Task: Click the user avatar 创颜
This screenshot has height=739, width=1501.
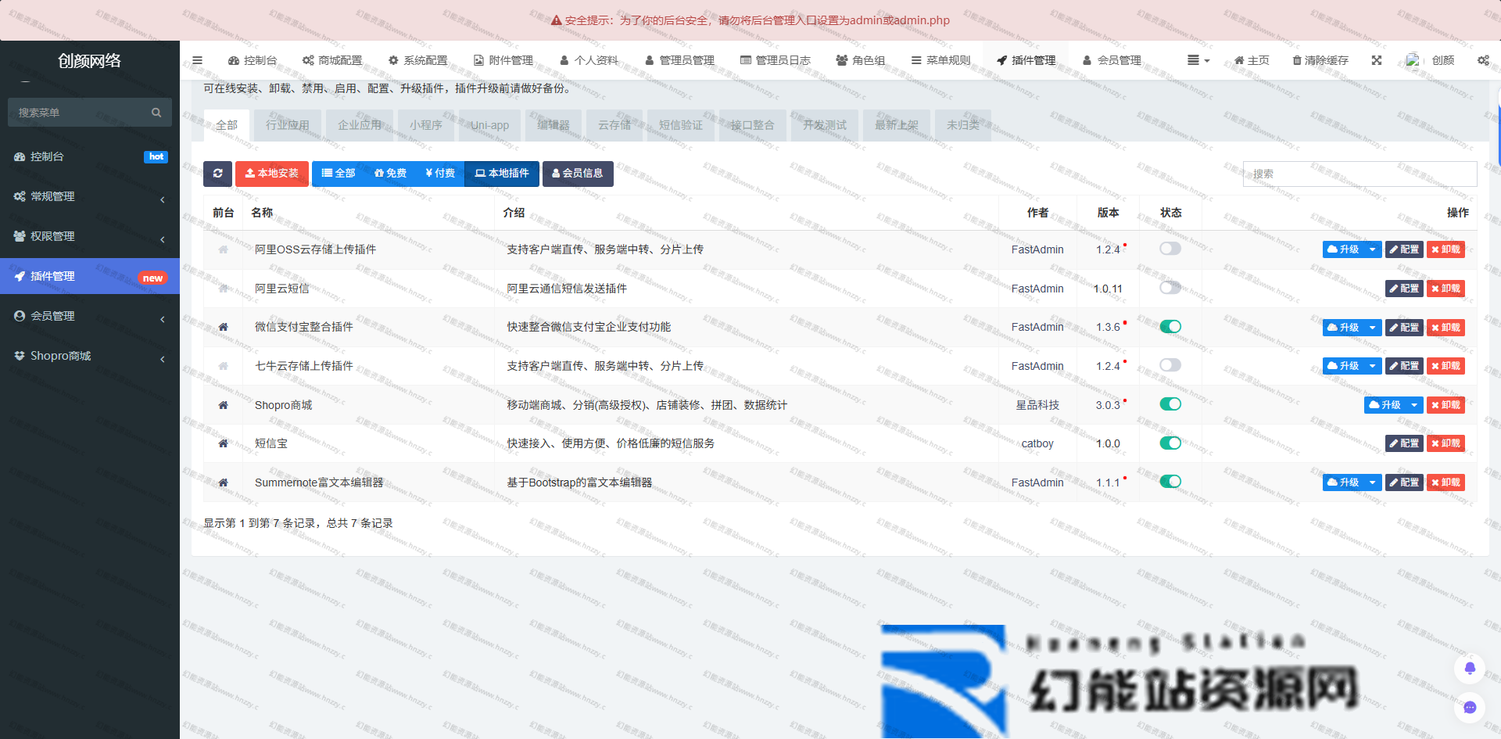Action: [x=1431, y=60]
